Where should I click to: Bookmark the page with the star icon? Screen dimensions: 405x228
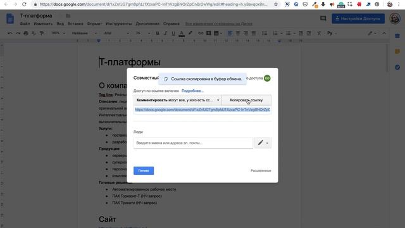276,4
